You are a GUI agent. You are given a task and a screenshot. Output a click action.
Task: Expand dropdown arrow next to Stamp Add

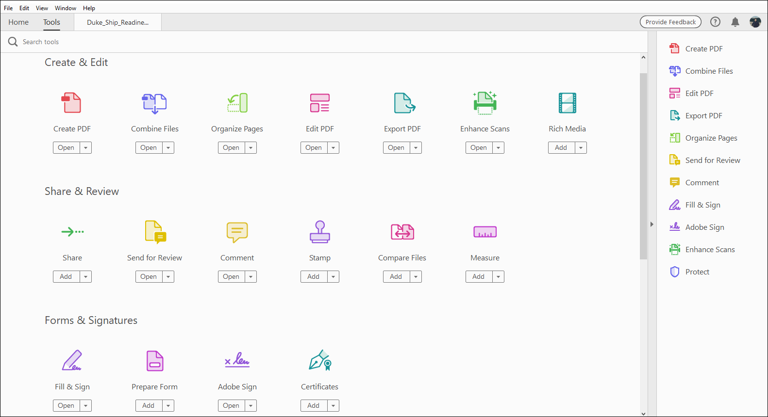tap(333, 277)
